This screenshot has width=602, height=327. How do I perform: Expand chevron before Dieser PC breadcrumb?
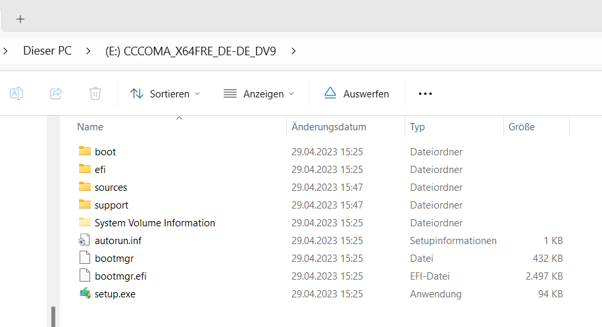click(5, 51)
